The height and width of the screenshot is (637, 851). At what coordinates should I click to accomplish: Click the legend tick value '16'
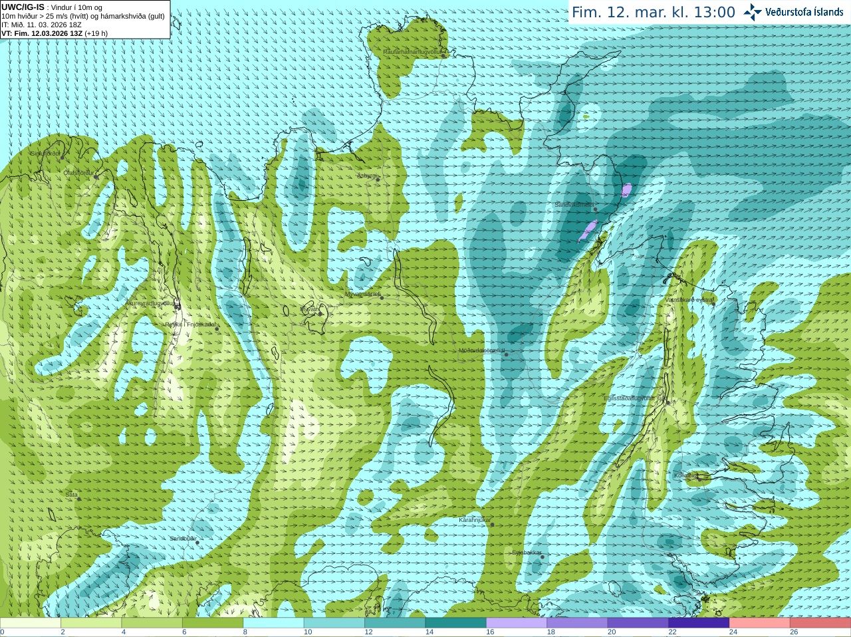tap(490, 632)
